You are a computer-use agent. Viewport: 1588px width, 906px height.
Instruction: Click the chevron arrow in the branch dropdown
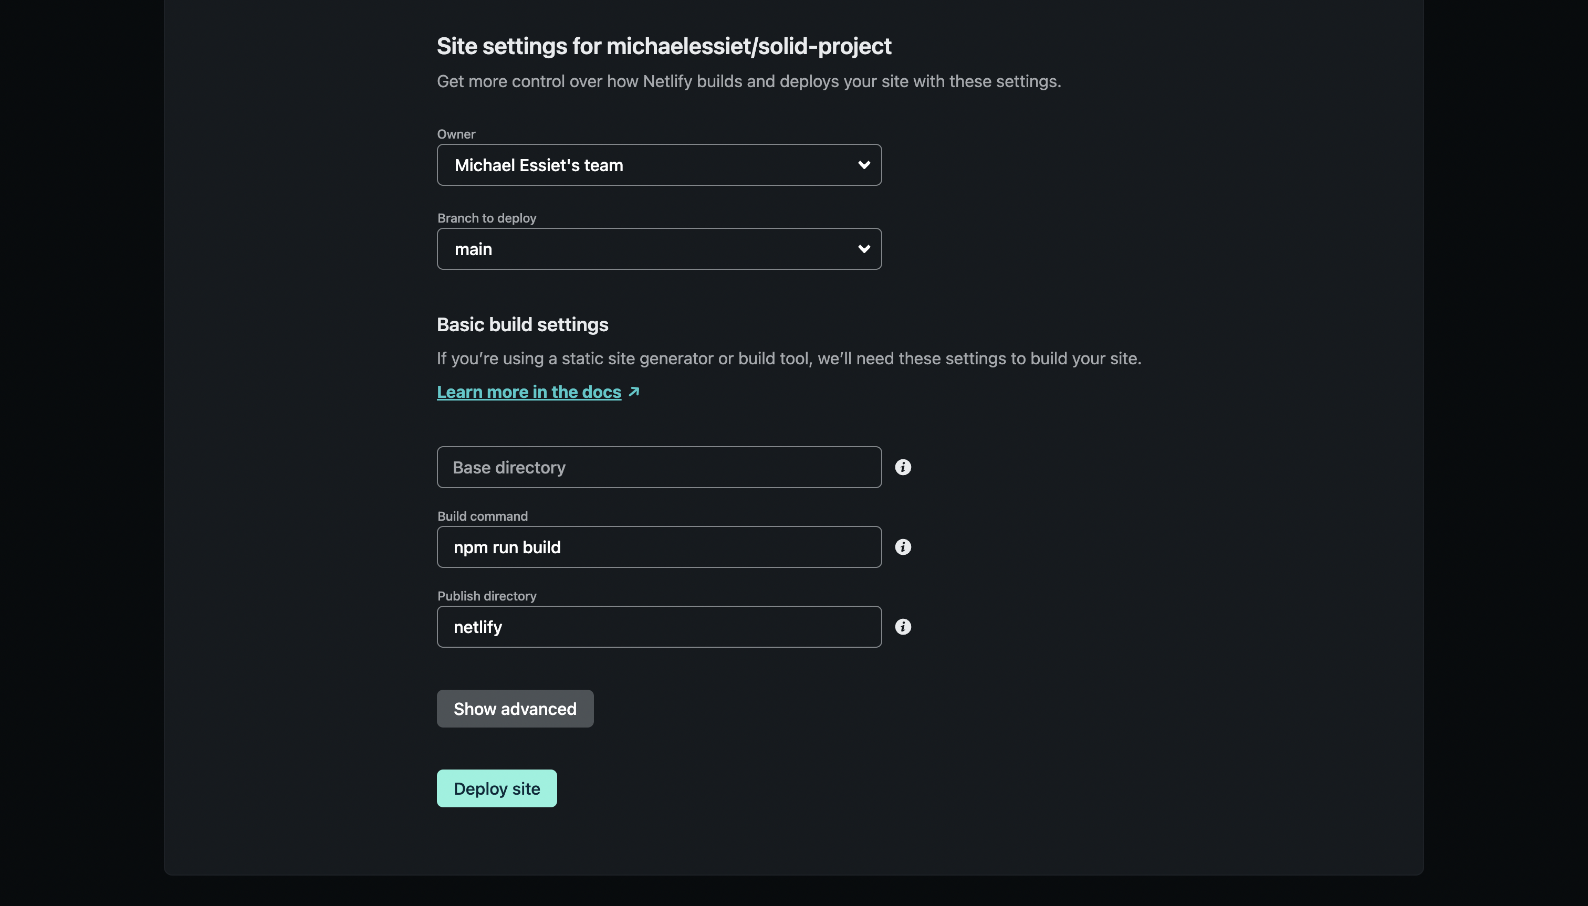click(863, 249)
